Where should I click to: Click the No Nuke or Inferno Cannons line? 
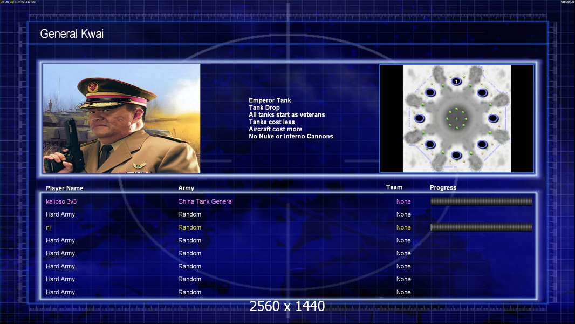[x=291, y=136]
